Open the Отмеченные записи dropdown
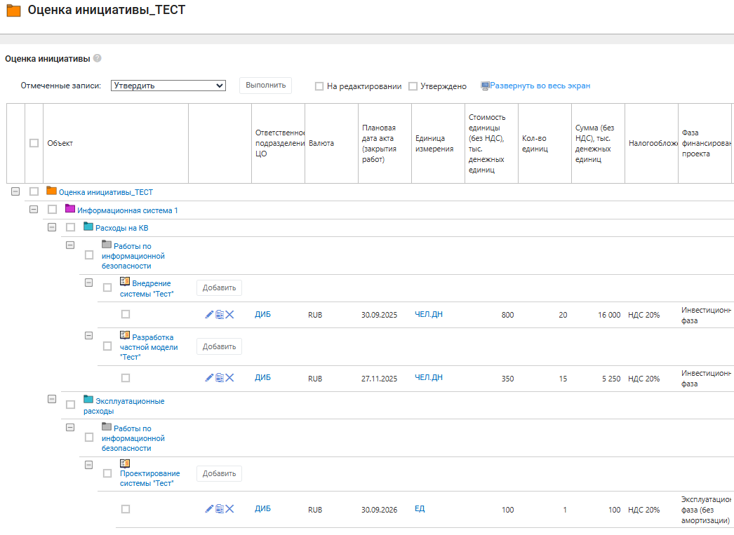This screenshot has height=535, width=734. (168, 86)
